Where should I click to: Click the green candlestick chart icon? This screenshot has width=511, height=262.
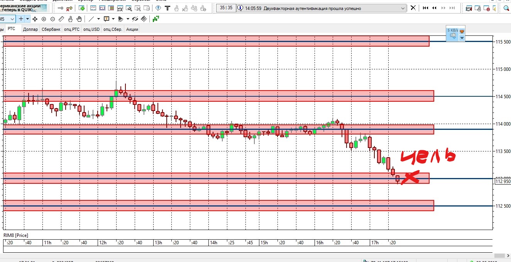point(156,19)
